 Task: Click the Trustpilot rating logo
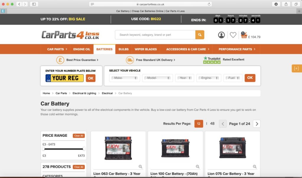coord(212,60)
